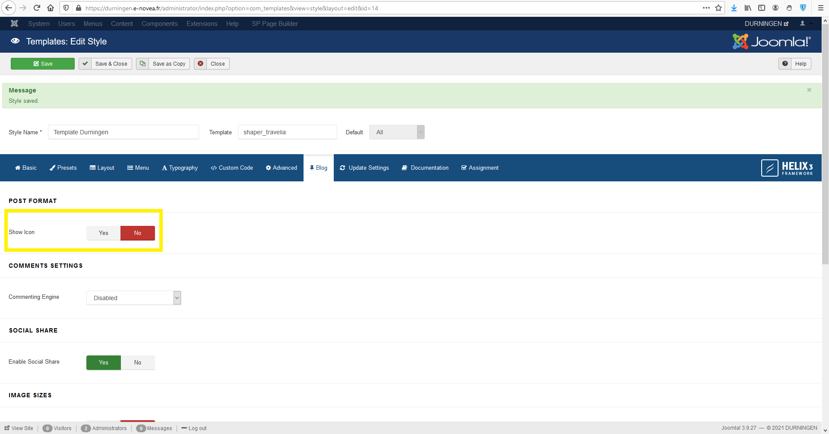Switch to the Menu tab
The width and height of the screenshot is (829, 434).
(x=138, y=168)
